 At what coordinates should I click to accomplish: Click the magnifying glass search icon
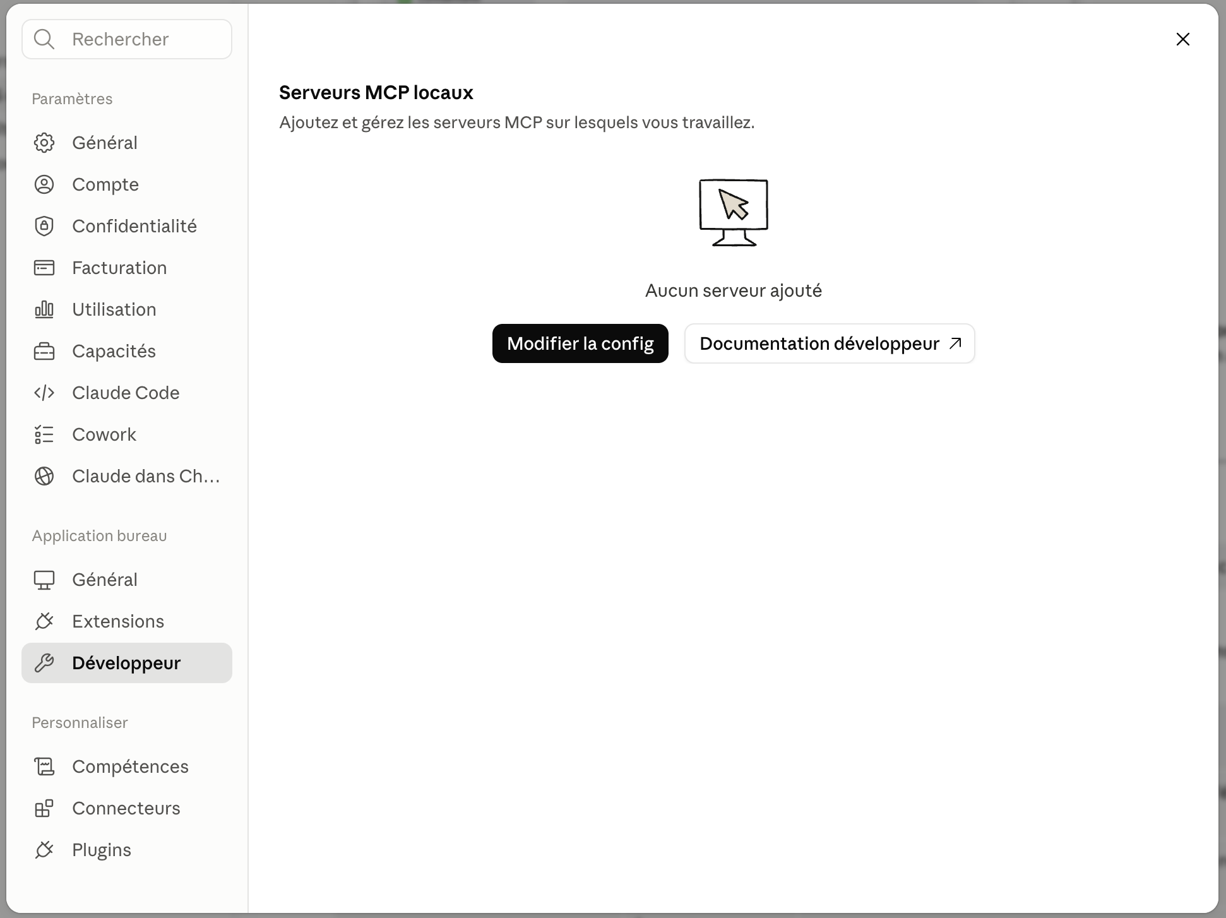click(x=44, y=39)
